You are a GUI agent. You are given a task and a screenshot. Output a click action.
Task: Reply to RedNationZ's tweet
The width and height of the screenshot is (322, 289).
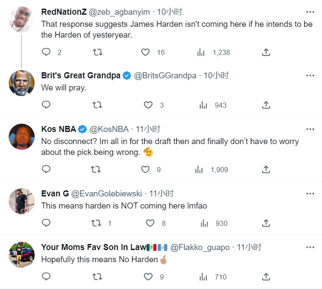46,52
